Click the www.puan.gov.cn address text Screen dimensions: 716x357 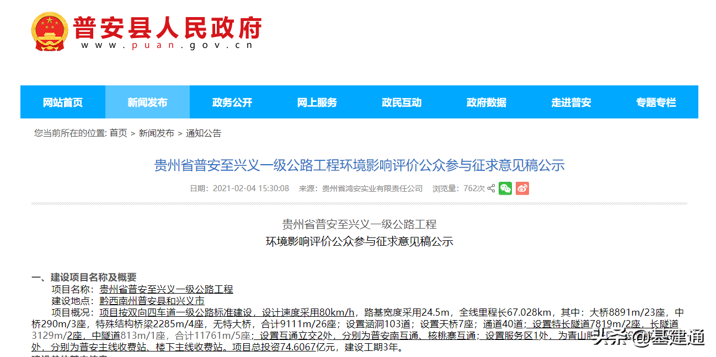pyautogui.click(x=167, y=46)
